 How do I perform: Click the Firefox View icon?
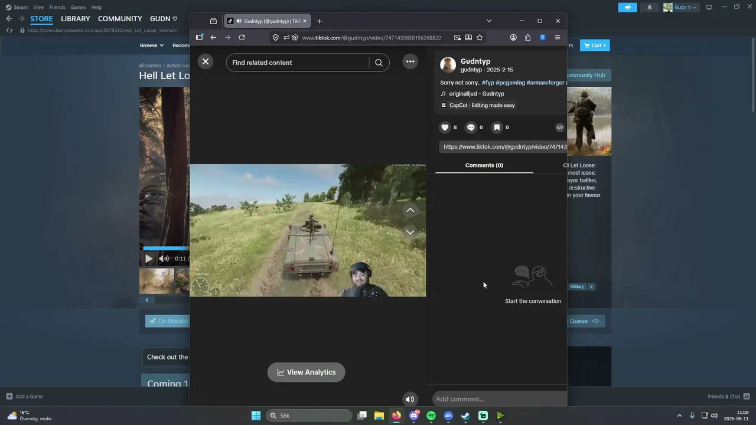pos(213,21)
